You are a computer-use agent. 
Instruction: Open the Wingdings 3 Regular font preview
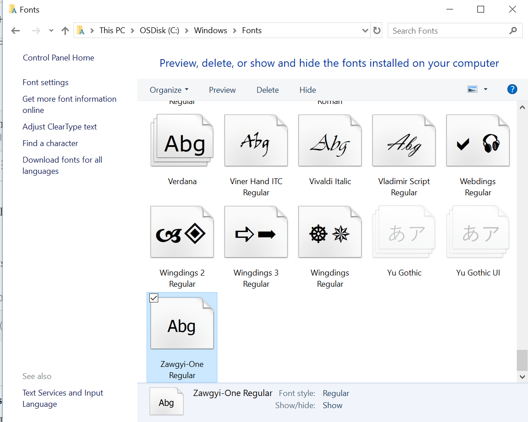coord(256,232)
